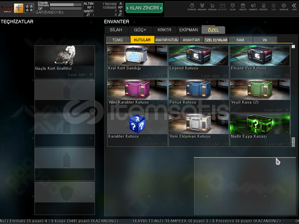Open the Klan shield icon
This screenshot has height=224, width=299.
click(x=232, y=7)
